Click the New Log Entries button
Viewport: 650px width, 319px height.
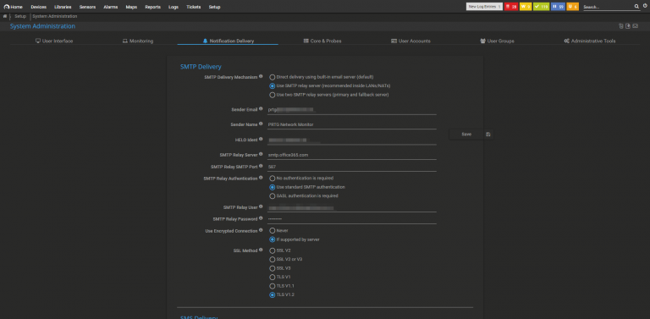pos(484,7)
